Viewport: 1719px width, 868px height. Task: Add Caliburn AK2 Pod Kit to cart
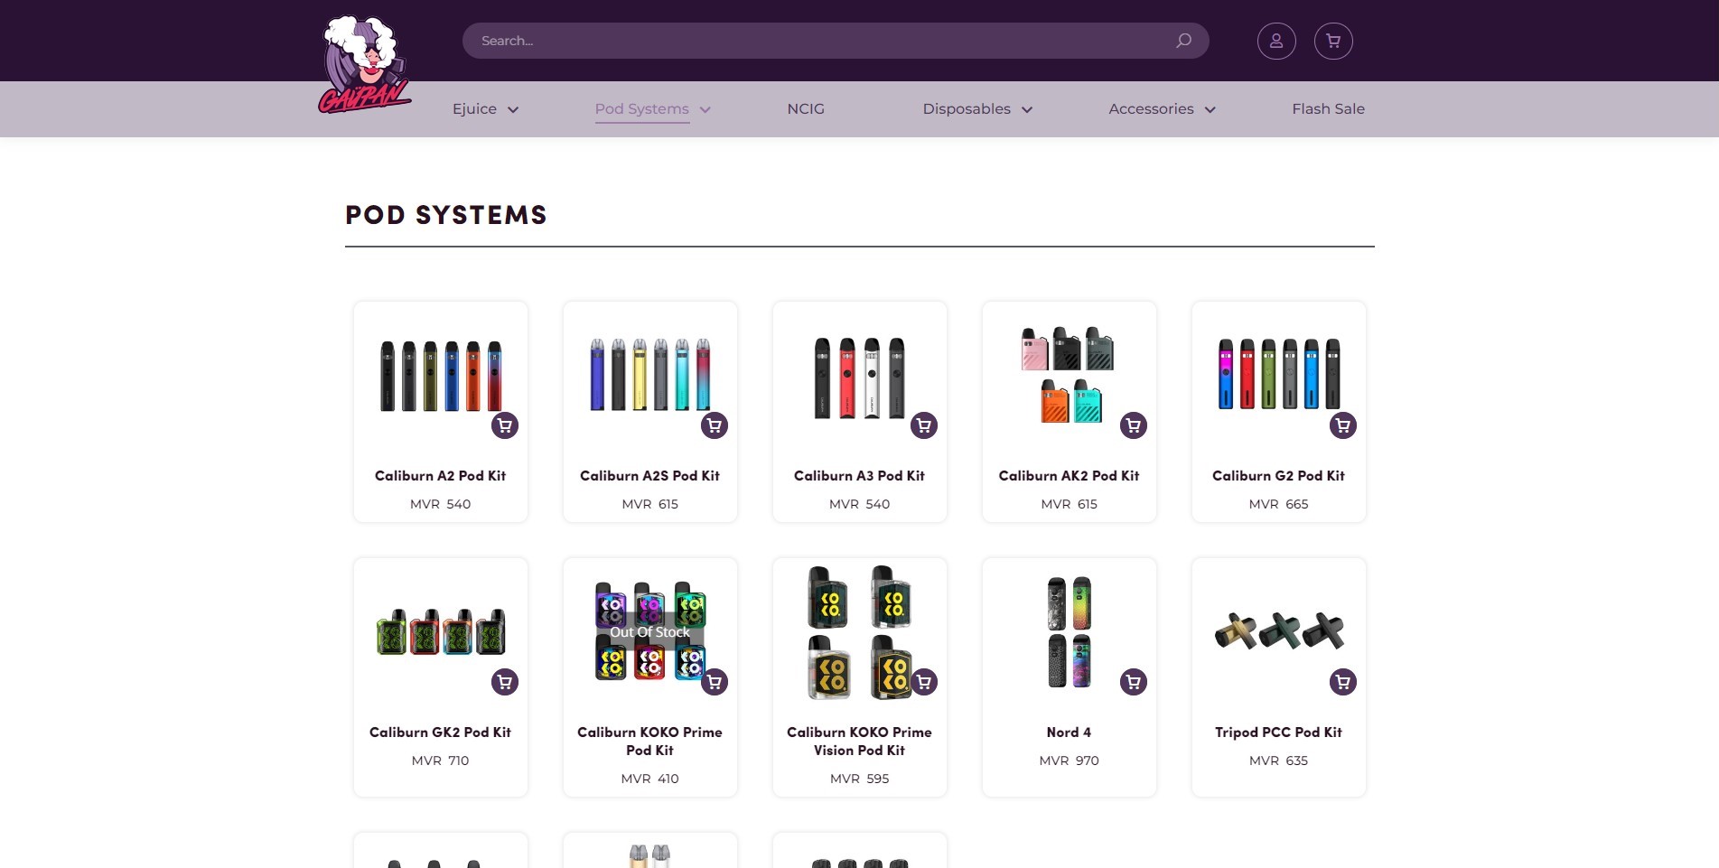[1134, 425]
